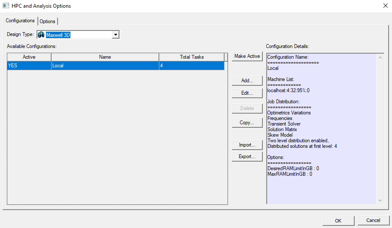Viewport: 392px width, 228px height.
Task: Click the YES cell in Active column
Action: (x=29, y=66)
